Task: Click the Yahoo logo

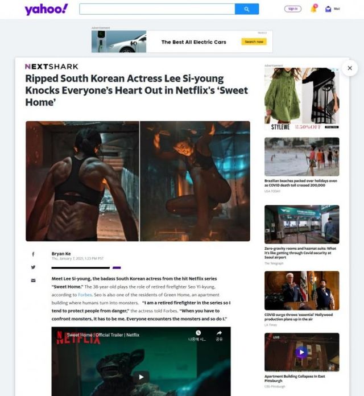Action: (x=46, y=9)
